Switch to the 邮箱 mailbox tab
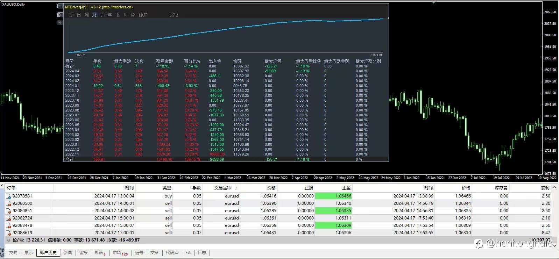Image resolution: width=559 pixels, height=259 pixels. click(100, 253)
